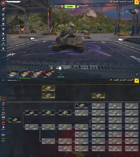This screenshot has height=157, width=140.
Task: Switch to the France nation flag tab
Action: [x=3, y=128]
